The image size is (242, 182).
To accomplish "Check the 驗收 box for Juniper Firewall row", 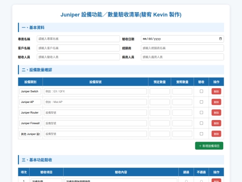I will [201, 123].
